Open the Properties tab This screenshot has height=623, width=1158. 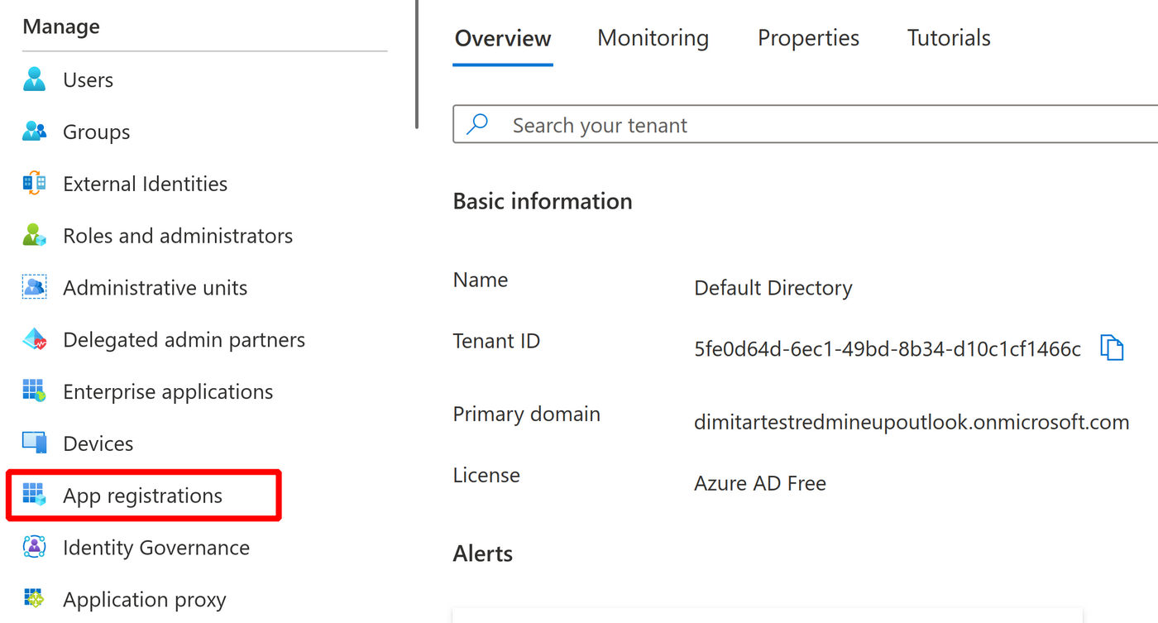[x=808, y=38]
